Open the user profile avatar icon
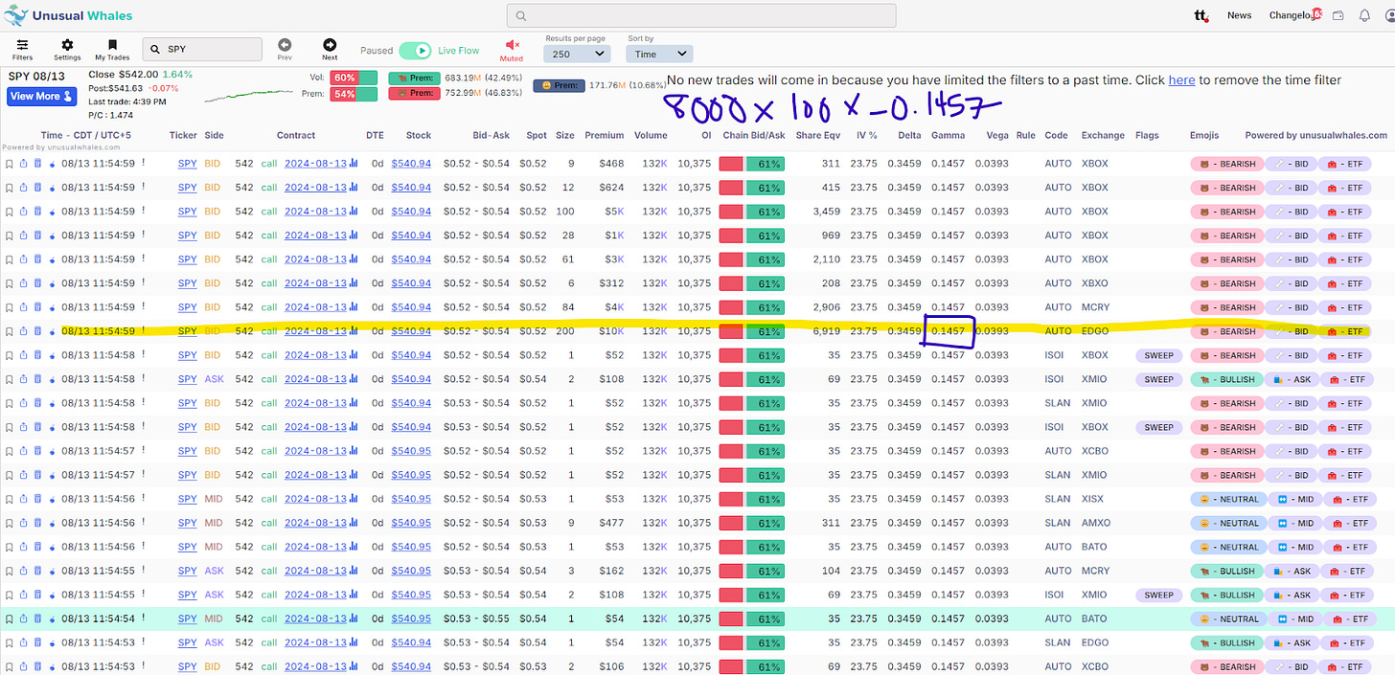Viewport: 1395px width, 675px height. pos(1389,15)
